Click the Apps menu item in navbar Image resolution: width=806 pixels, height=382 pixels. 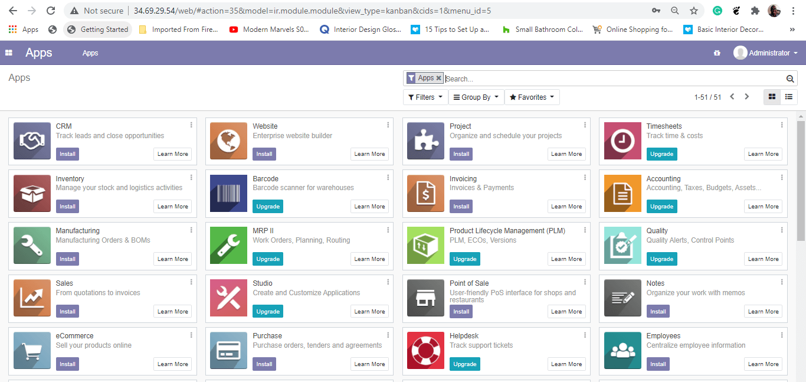pos(90,53)
